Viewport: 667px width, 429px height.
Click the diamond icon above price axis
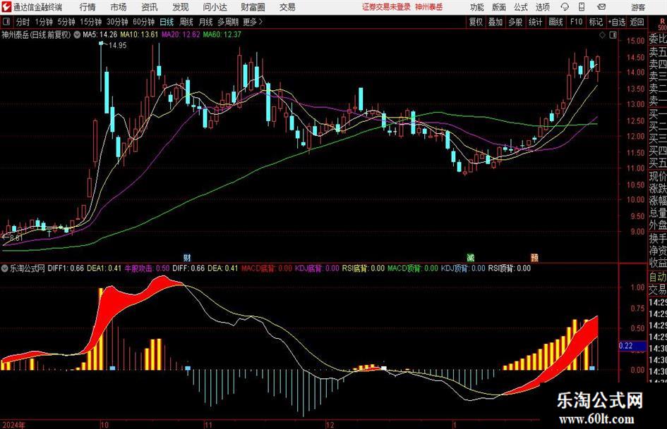click(602, 35)
